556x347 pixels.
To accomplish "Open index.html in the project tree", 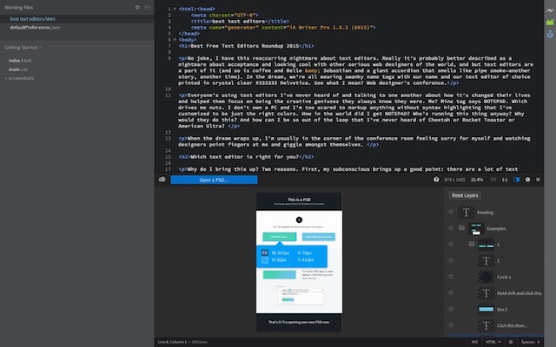I will (x=20, y=61).
